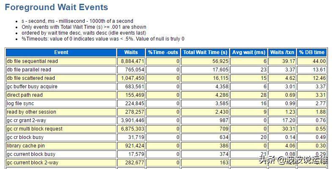The width and height of the screenshot is (333, 169).
Task: Click total wait time 17,605
Action: click(x=220, y=70)
